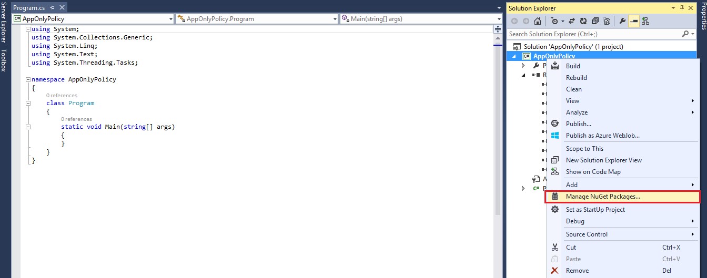Click the Pending Changes Filter clock icon
The width and height of the screenshot is (707, 278).
(555, 22)
